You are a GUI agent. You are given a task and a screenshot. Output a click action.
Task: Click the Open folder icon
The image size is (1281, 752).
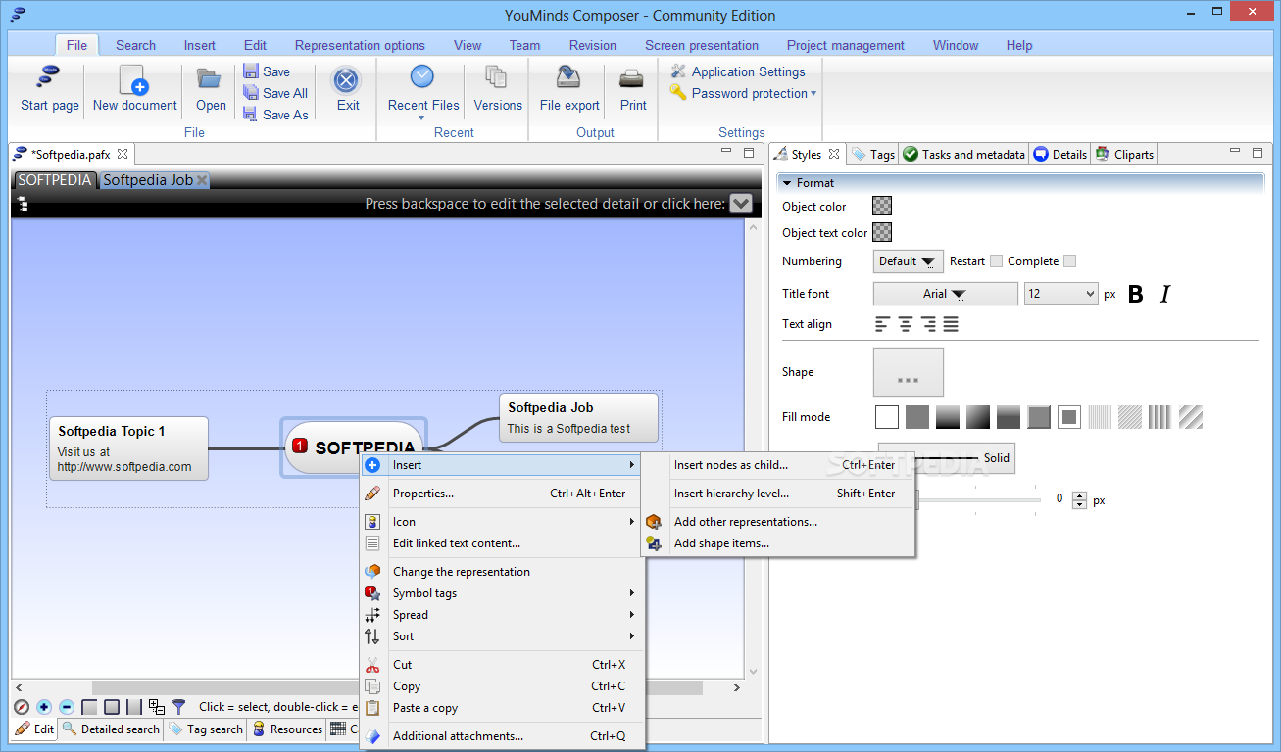tap(210, 79)
